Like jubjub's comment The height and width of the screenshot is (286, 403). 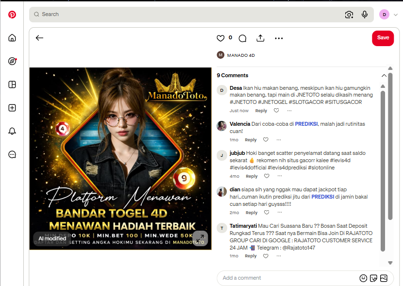point(267,176)
